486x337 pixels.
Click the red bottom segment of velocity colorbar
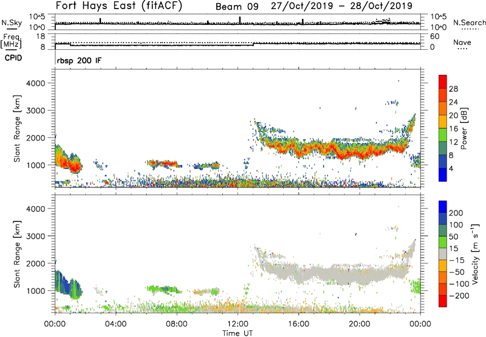pos(443,301)
